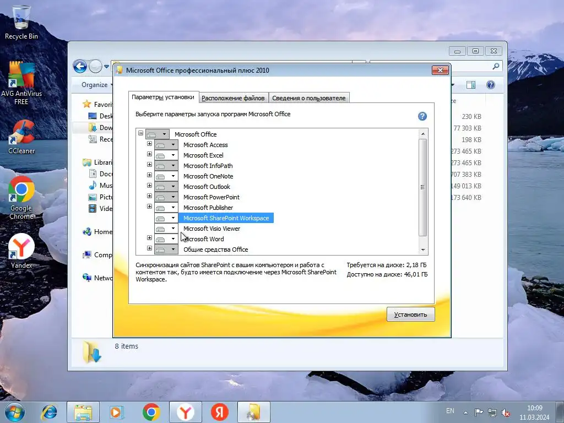Open the Windows Explorer taskbar button
Viewport: 564px width, 423px height.
[x=83, y=412]
